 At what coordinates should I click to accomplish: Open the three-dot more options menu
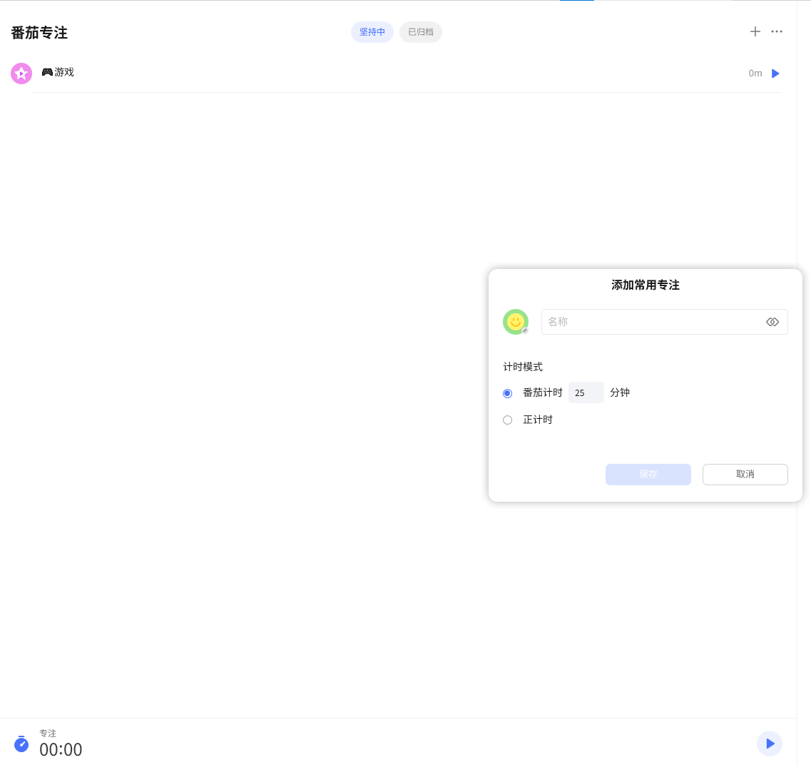[777, 31]
